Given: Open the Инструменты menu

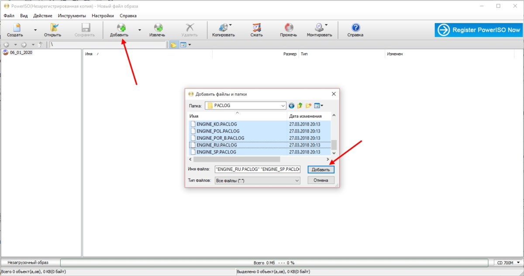Looking at the screenshot, I should coord(72,16).
